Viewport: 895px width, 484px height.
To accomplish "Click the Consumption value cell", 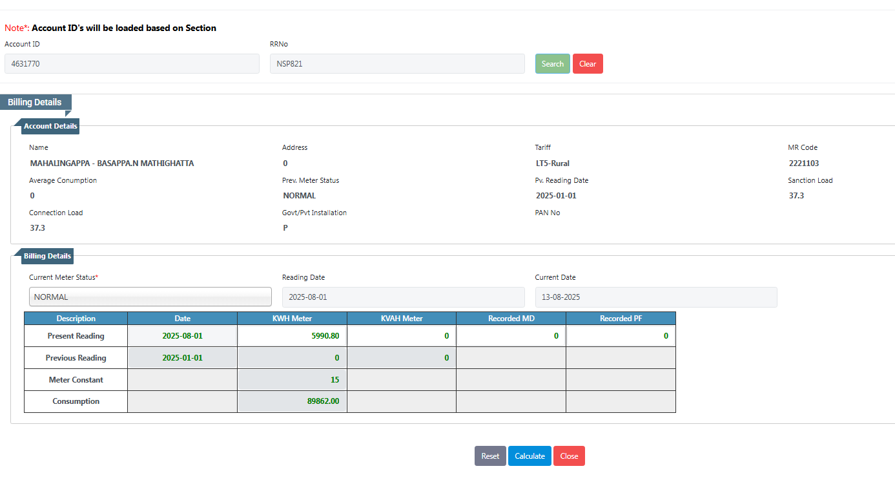I will click(292, 401).
